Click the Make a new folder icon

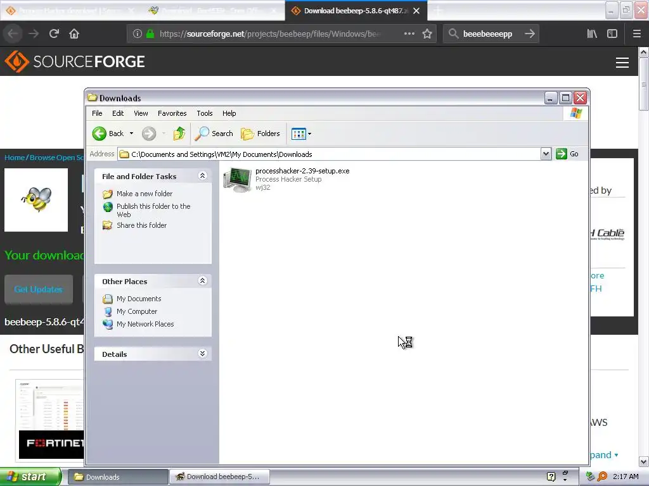tap(108, 194)
